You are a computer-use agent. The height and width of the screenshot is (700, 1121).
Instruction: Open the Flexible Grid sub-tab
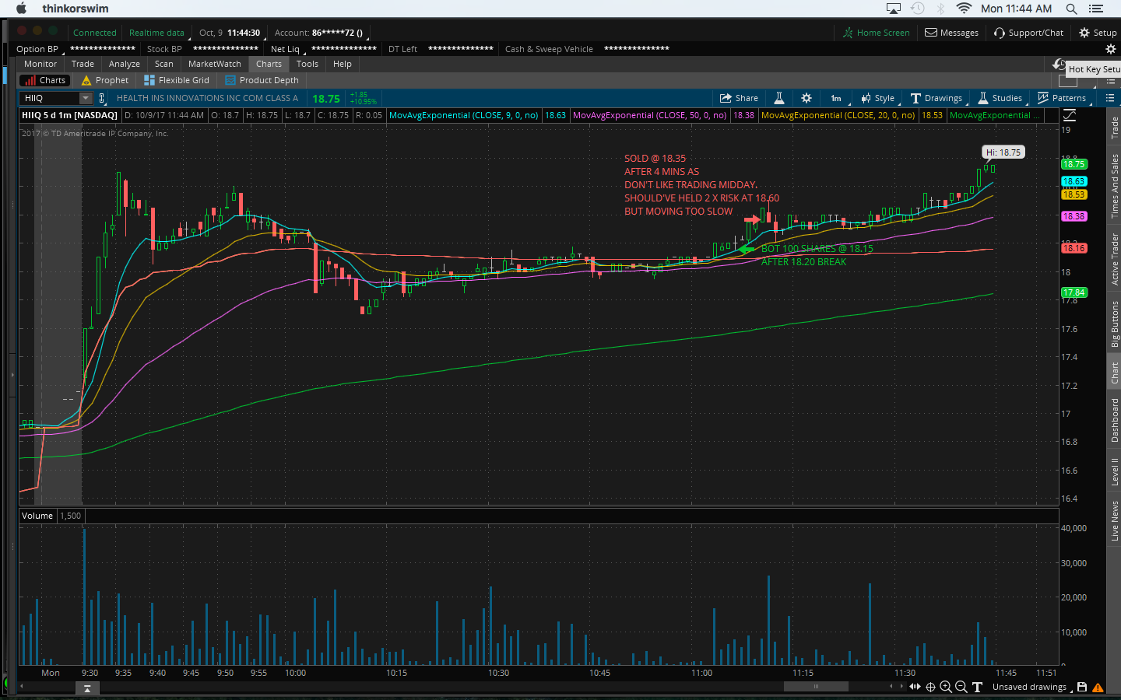click(177, 80)
